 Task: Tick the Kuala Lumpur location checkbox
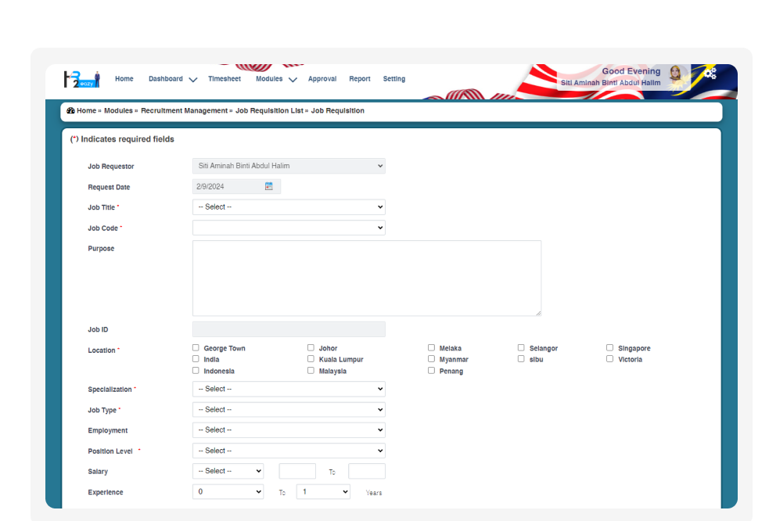point(311,359)
